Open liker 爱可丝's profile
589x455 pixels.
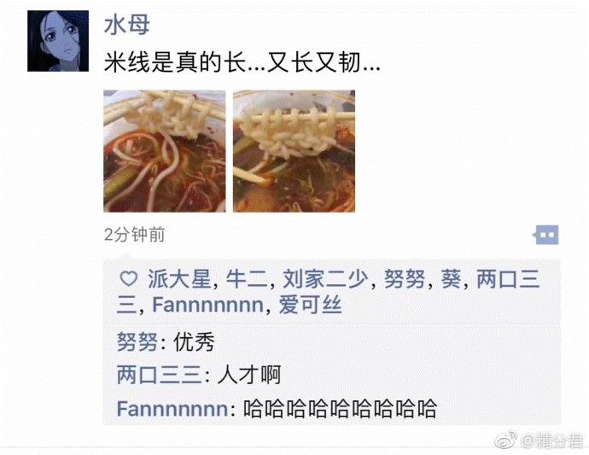[x=310, y=305]
